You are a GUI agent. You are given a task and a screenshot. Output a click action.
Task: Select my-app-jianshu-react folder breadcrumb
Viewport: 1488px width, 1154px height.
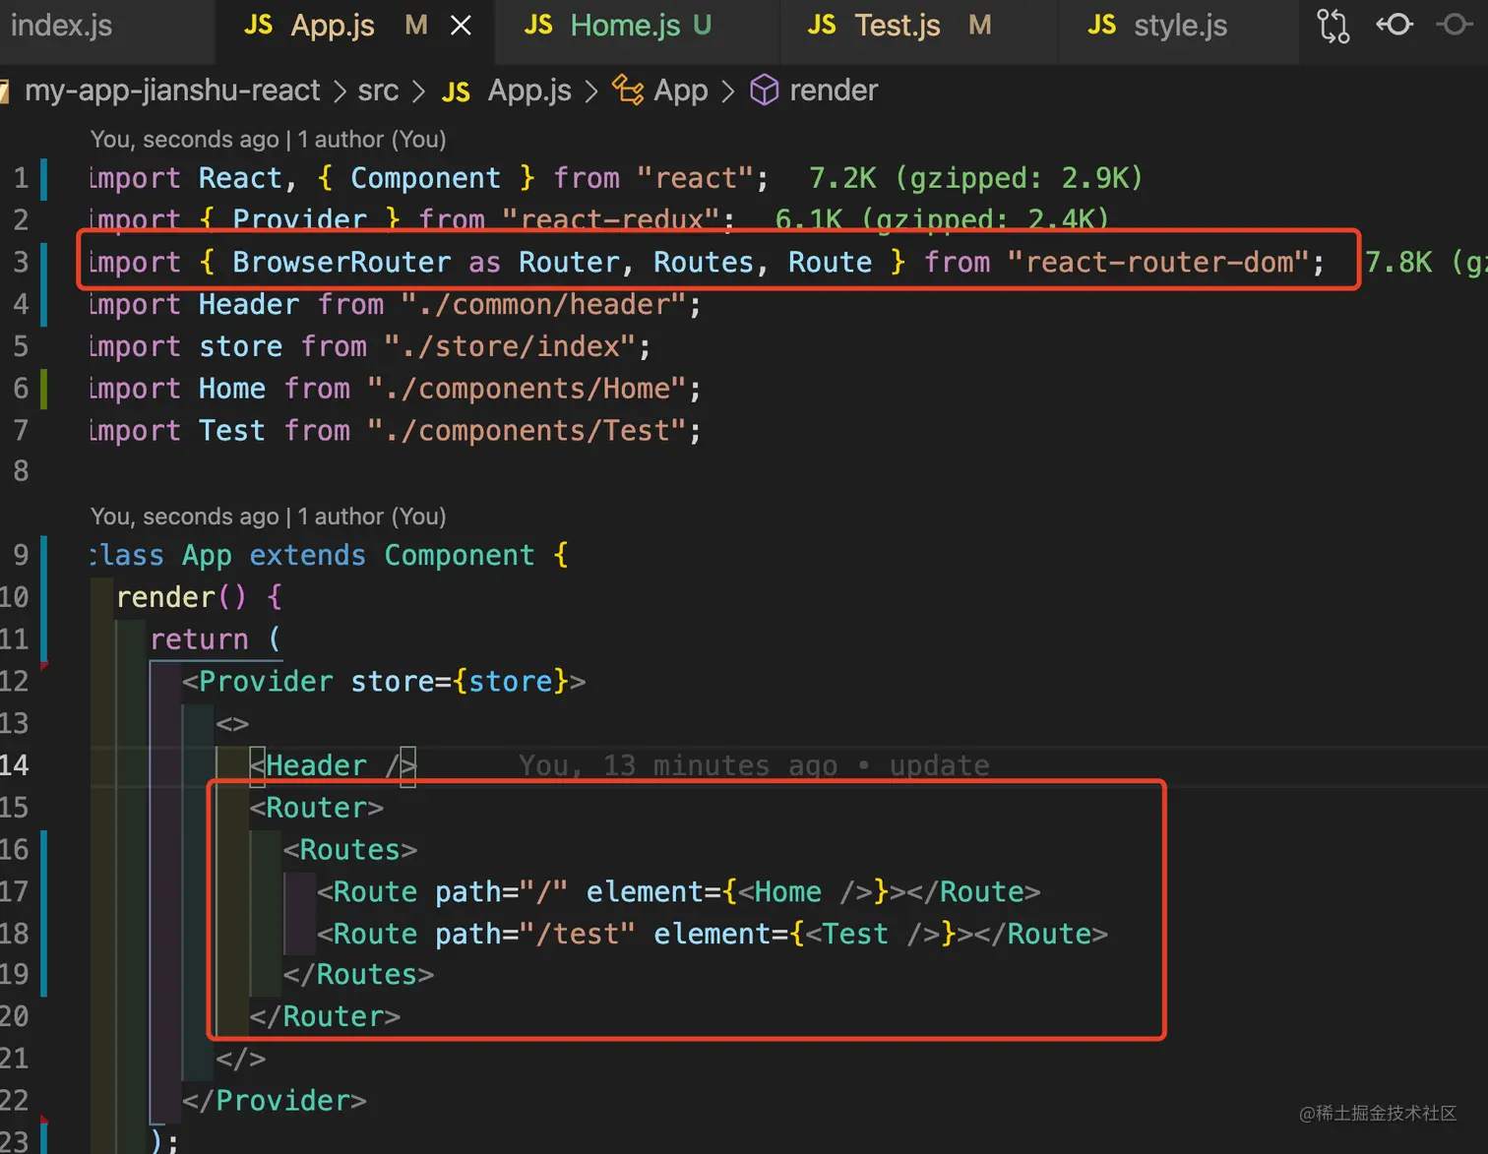tap(172, 91)
